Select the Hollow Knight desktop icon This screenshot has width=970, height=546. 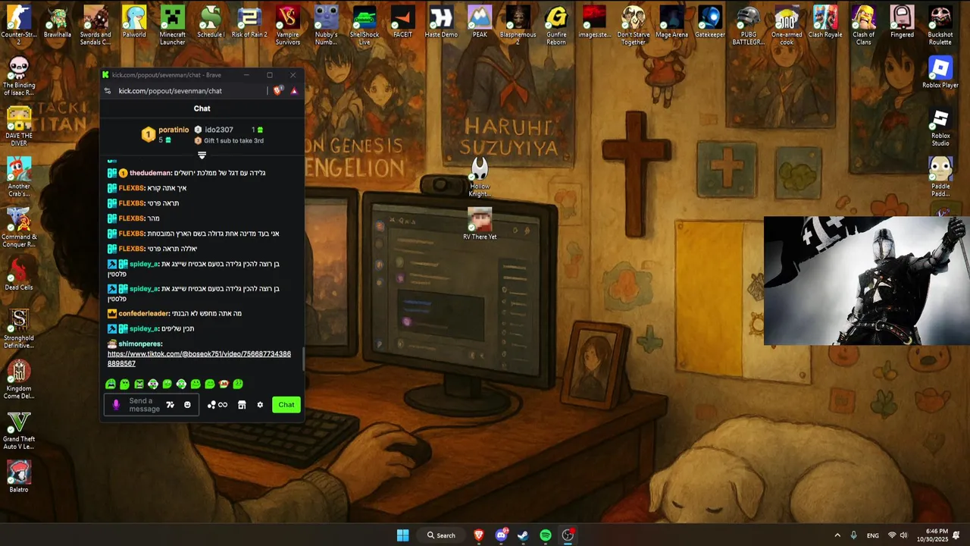(480, 177)
